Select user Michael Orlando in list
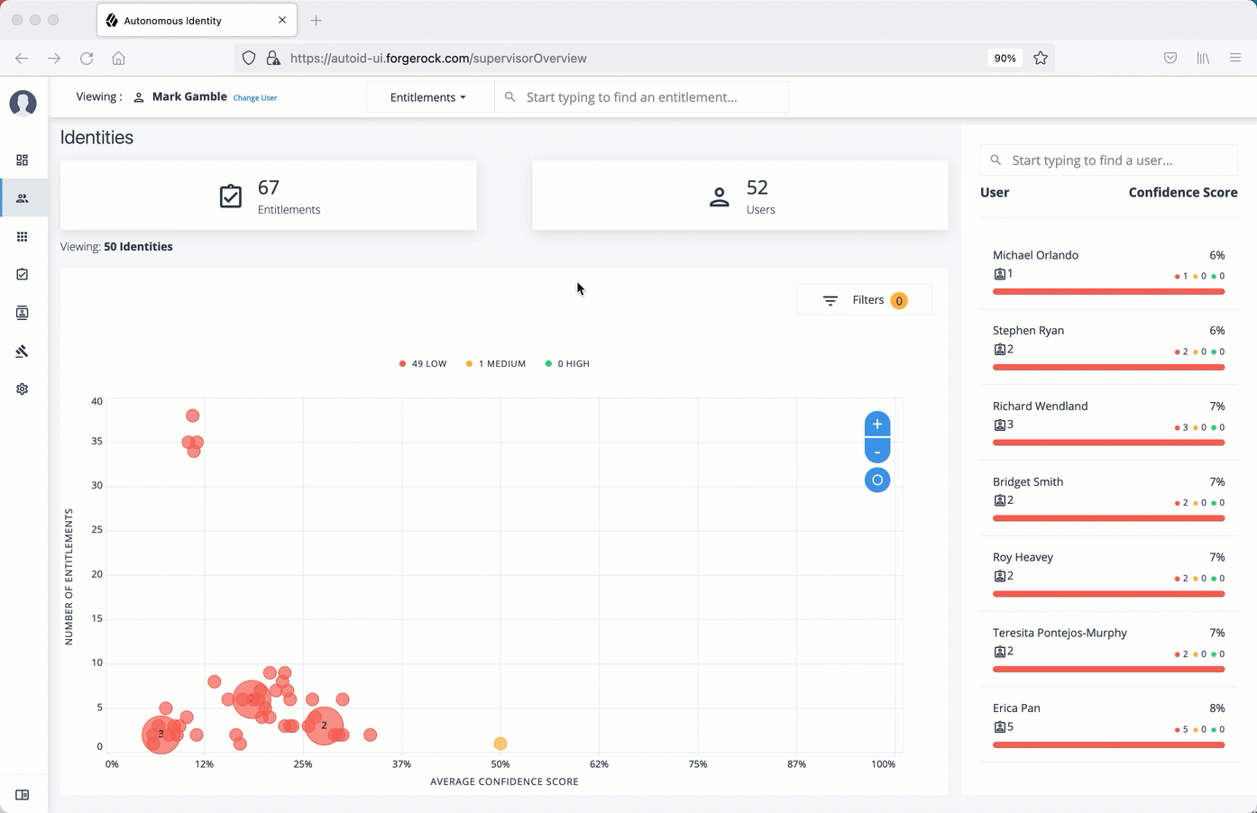Viewport: 1257px width, 813px height. pyautogui.click(x=1035, y=255)
